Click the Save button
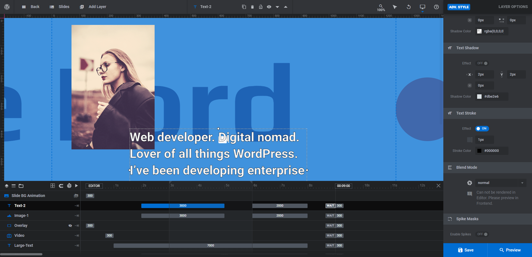The width and height of the screenshot is (532, 257). click(x=465, y=250)
